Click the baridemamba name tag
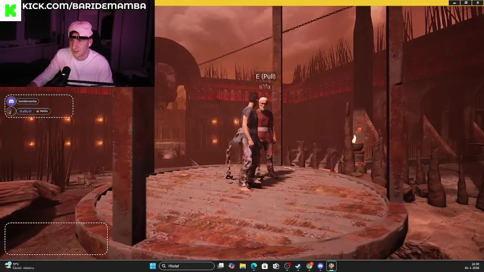 click(x=28, y=101)
